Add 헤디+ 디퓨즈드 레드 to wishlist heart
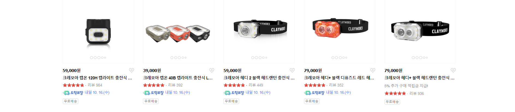The width and height of the screenshot is (515, 112). [x=373, y=70]
